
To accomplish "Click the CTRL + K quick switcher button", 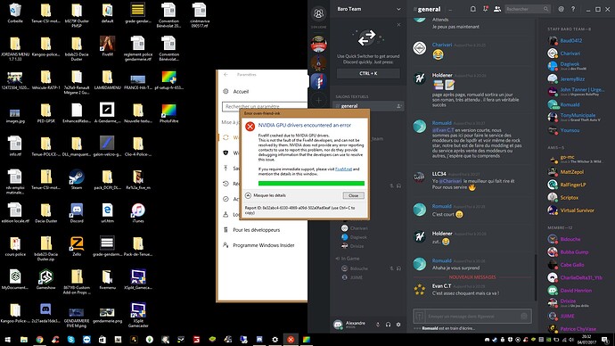I will 368,73.
